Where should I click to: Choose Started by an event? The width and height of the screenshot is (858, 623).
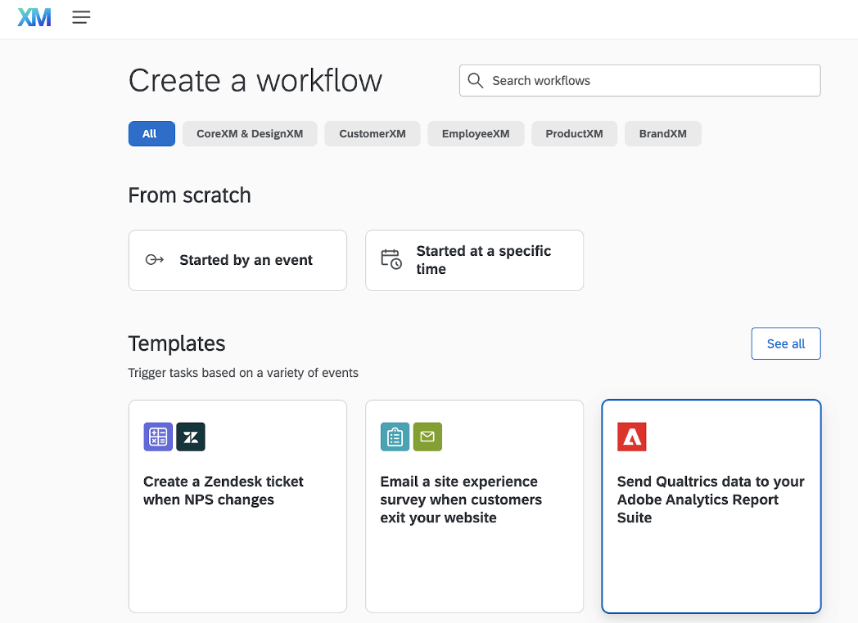237,260
